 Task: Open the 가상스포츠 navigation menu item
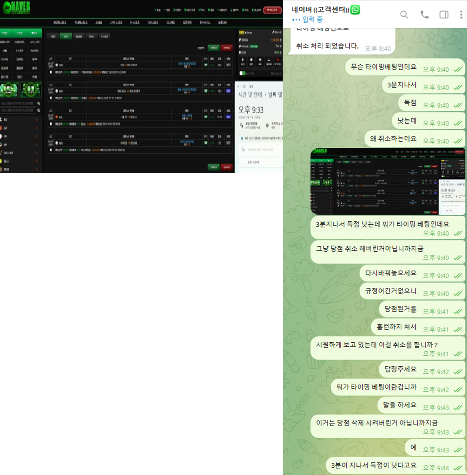pos(153,22)
